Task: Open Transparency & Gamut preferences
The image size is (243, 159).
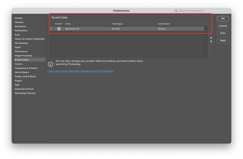Action: coord(26,68)
